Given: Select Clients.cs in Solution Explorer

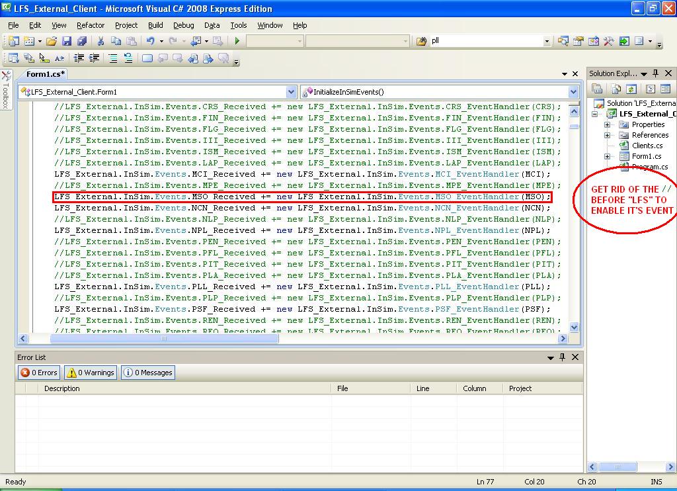Looking at the screenshot, I should click(x=647, y=146).
